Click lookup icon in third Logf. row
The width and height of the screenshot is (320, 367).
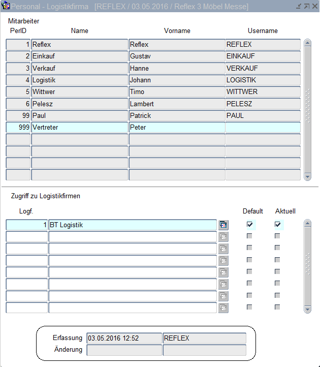pos(223,249)
